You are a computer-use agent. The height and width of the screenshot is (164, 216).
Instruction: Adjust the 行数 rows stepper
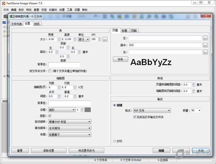[75, 87]
